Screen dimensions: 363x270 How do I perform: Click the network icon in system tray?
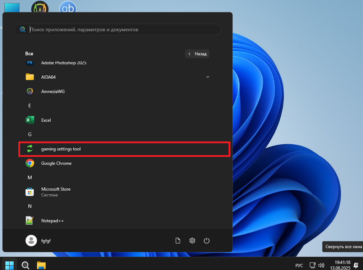pos(313,265)
